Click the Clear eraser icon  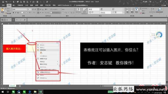pyautogui.click(x=141, y=13)
